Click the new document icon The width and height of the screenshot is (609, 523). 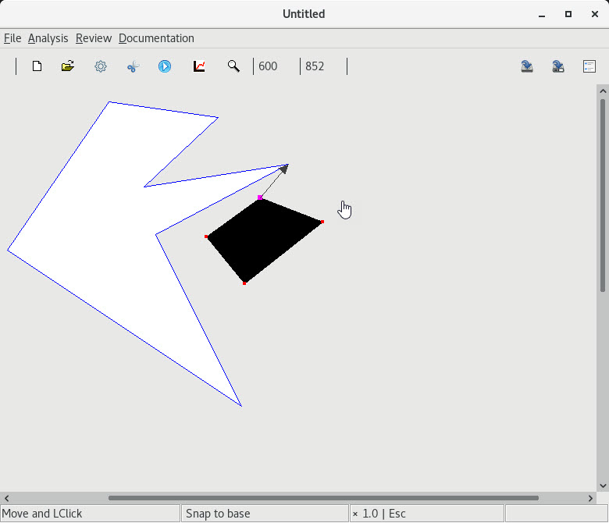point(37,66)
